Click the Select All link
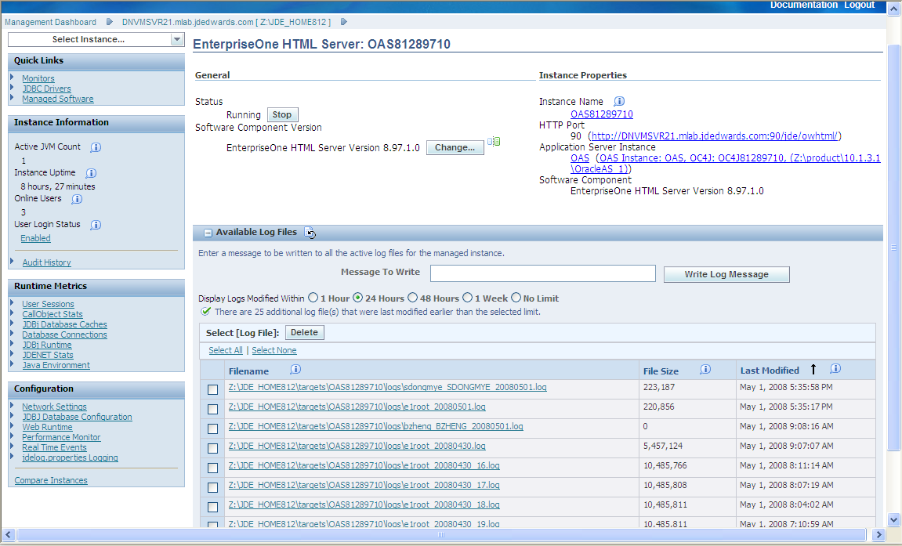902x546 pixels. point(226,350)
